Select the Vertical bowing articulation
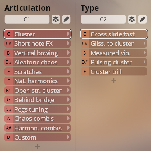151x151 pixels. (x=38, y=53)
